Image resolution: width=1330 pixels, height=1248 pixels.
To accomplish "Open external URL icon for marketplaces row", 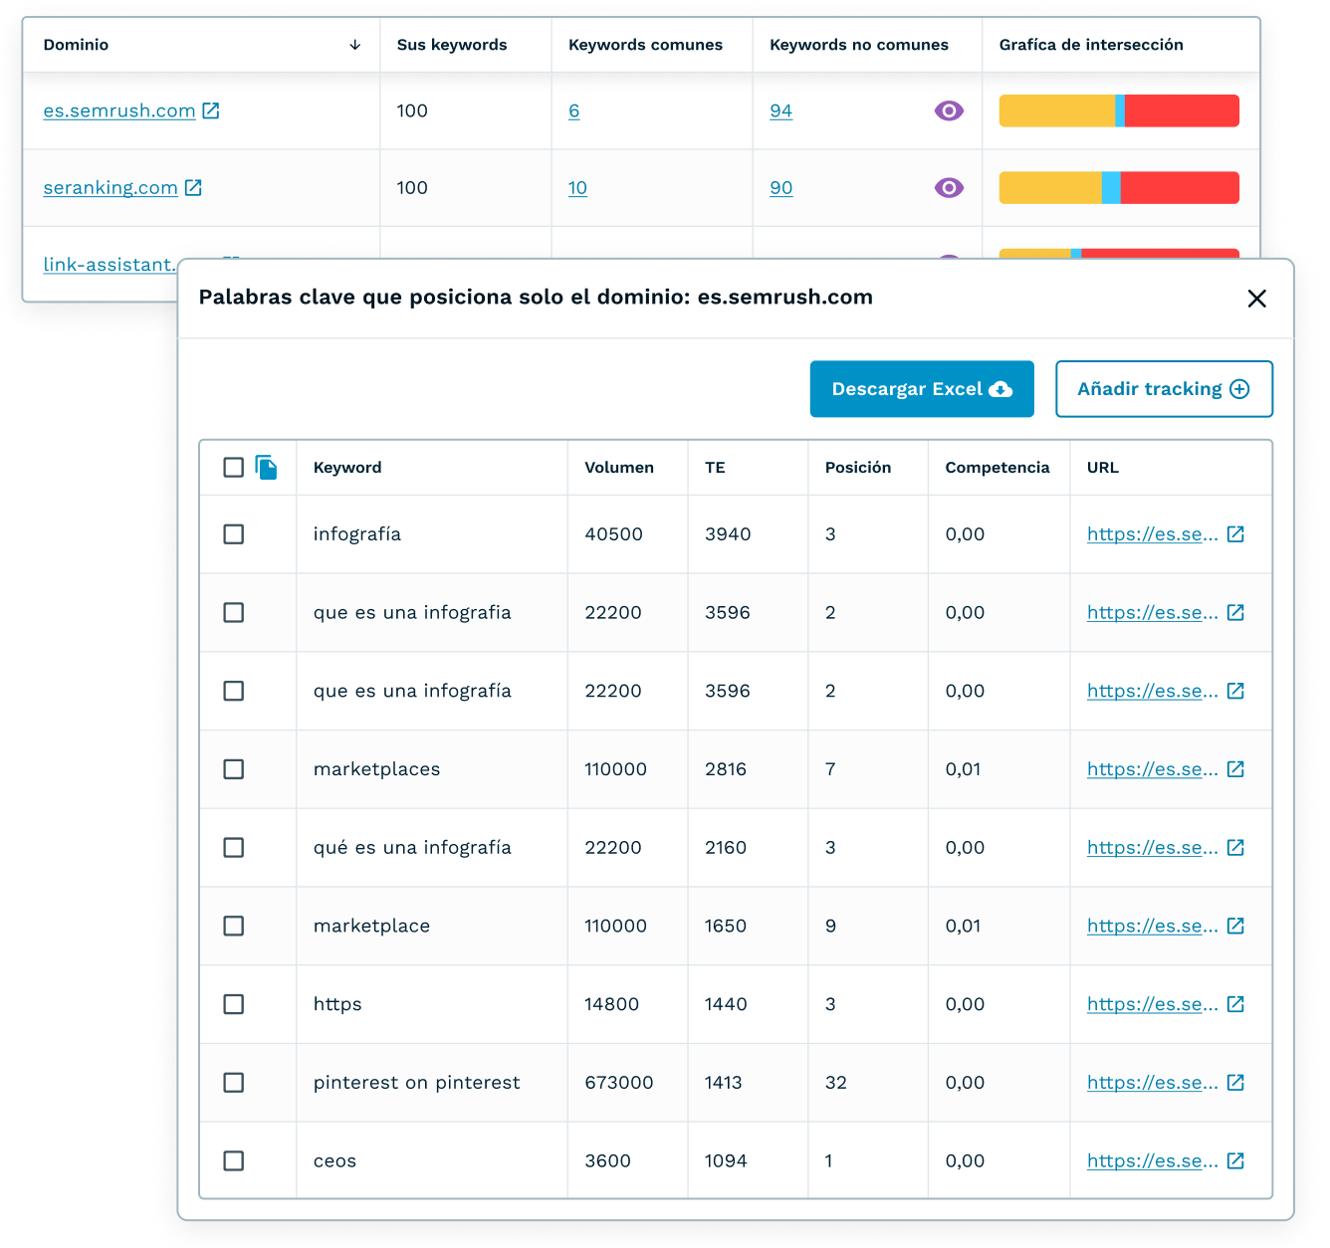I will point(1235,769).
